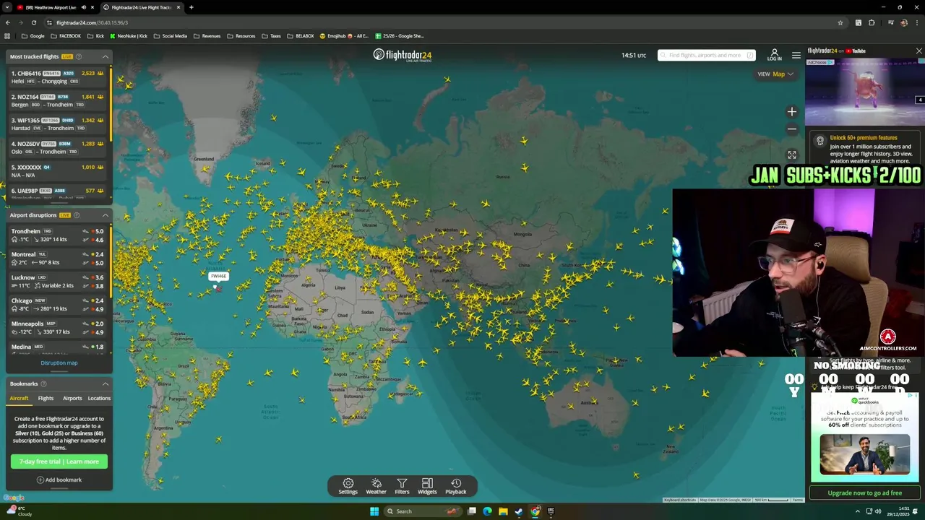Open Minneapolis airport disruption entry
Viewport: 925px width, 520px height.
(57, 328)
